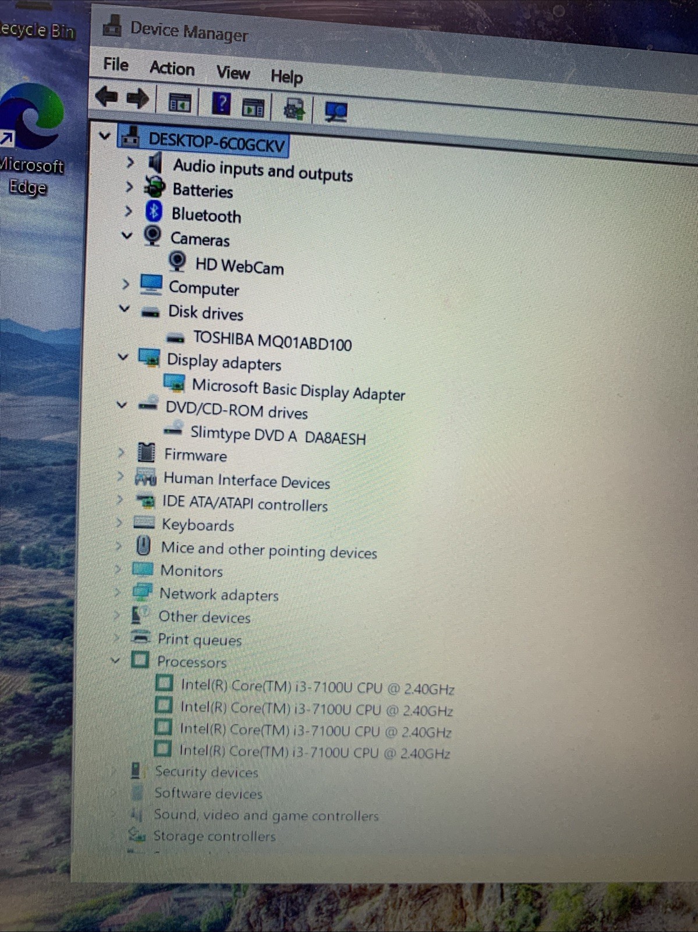Select Storage controllers category
698x932 pixels.
pos(214,836)
